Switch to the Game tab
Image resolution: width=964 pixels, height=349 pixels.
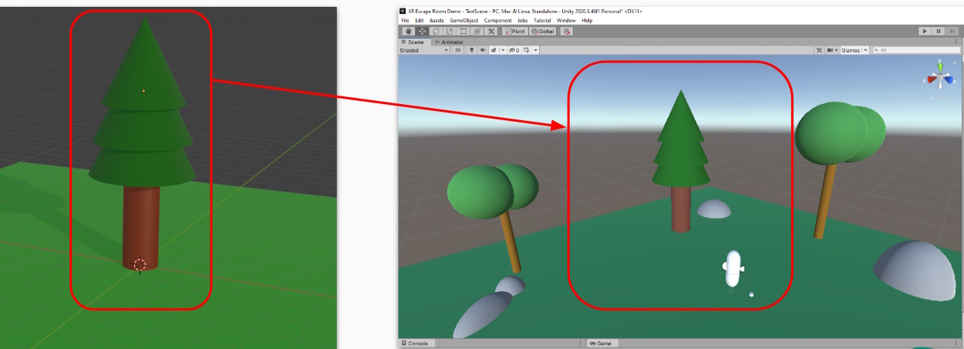(x=600, y=343)
